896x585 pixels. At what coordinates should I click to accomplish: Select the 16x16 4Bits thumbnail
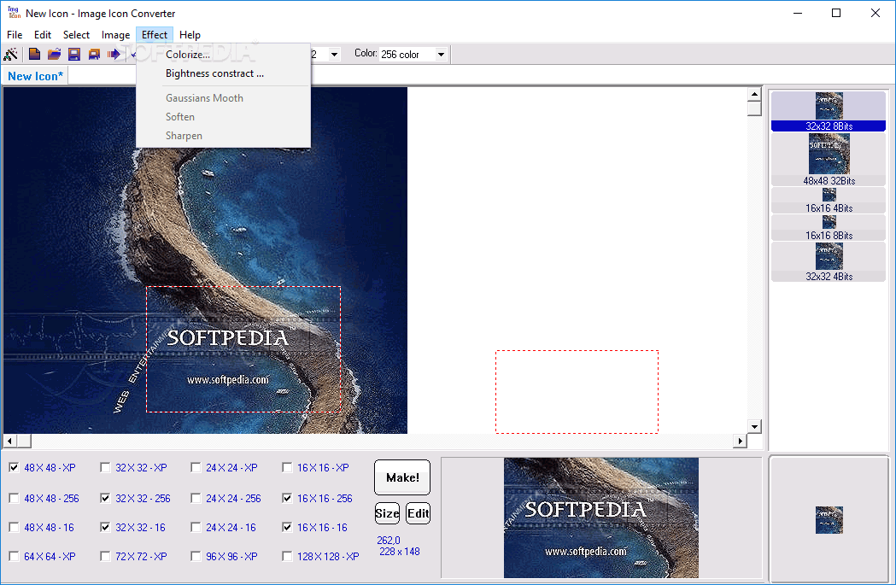(x=829, y=201)
